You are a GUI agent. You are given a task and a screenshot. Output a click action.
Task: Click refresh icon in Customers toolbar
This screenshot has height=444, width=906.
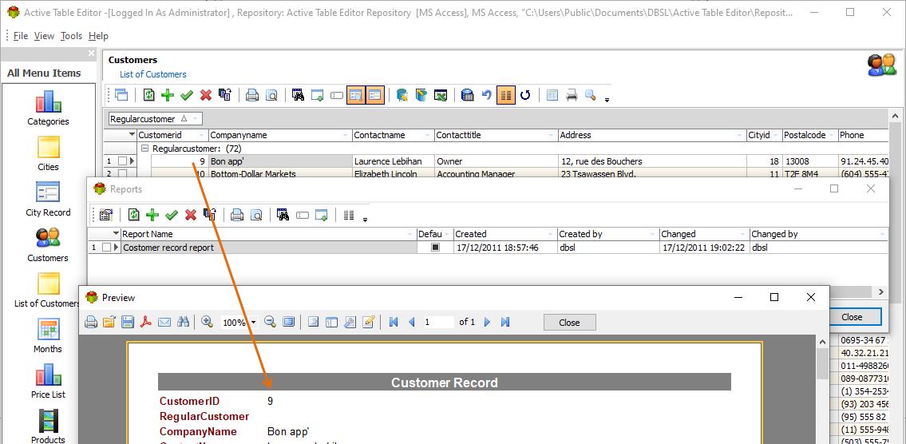pos(149,95)
